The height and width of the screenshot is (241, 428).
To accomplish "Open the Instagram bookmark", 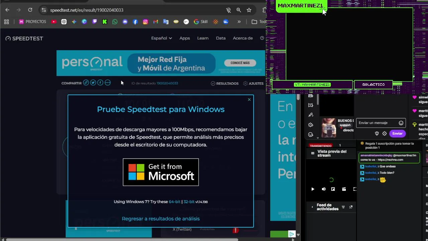I will coord(145,22).
